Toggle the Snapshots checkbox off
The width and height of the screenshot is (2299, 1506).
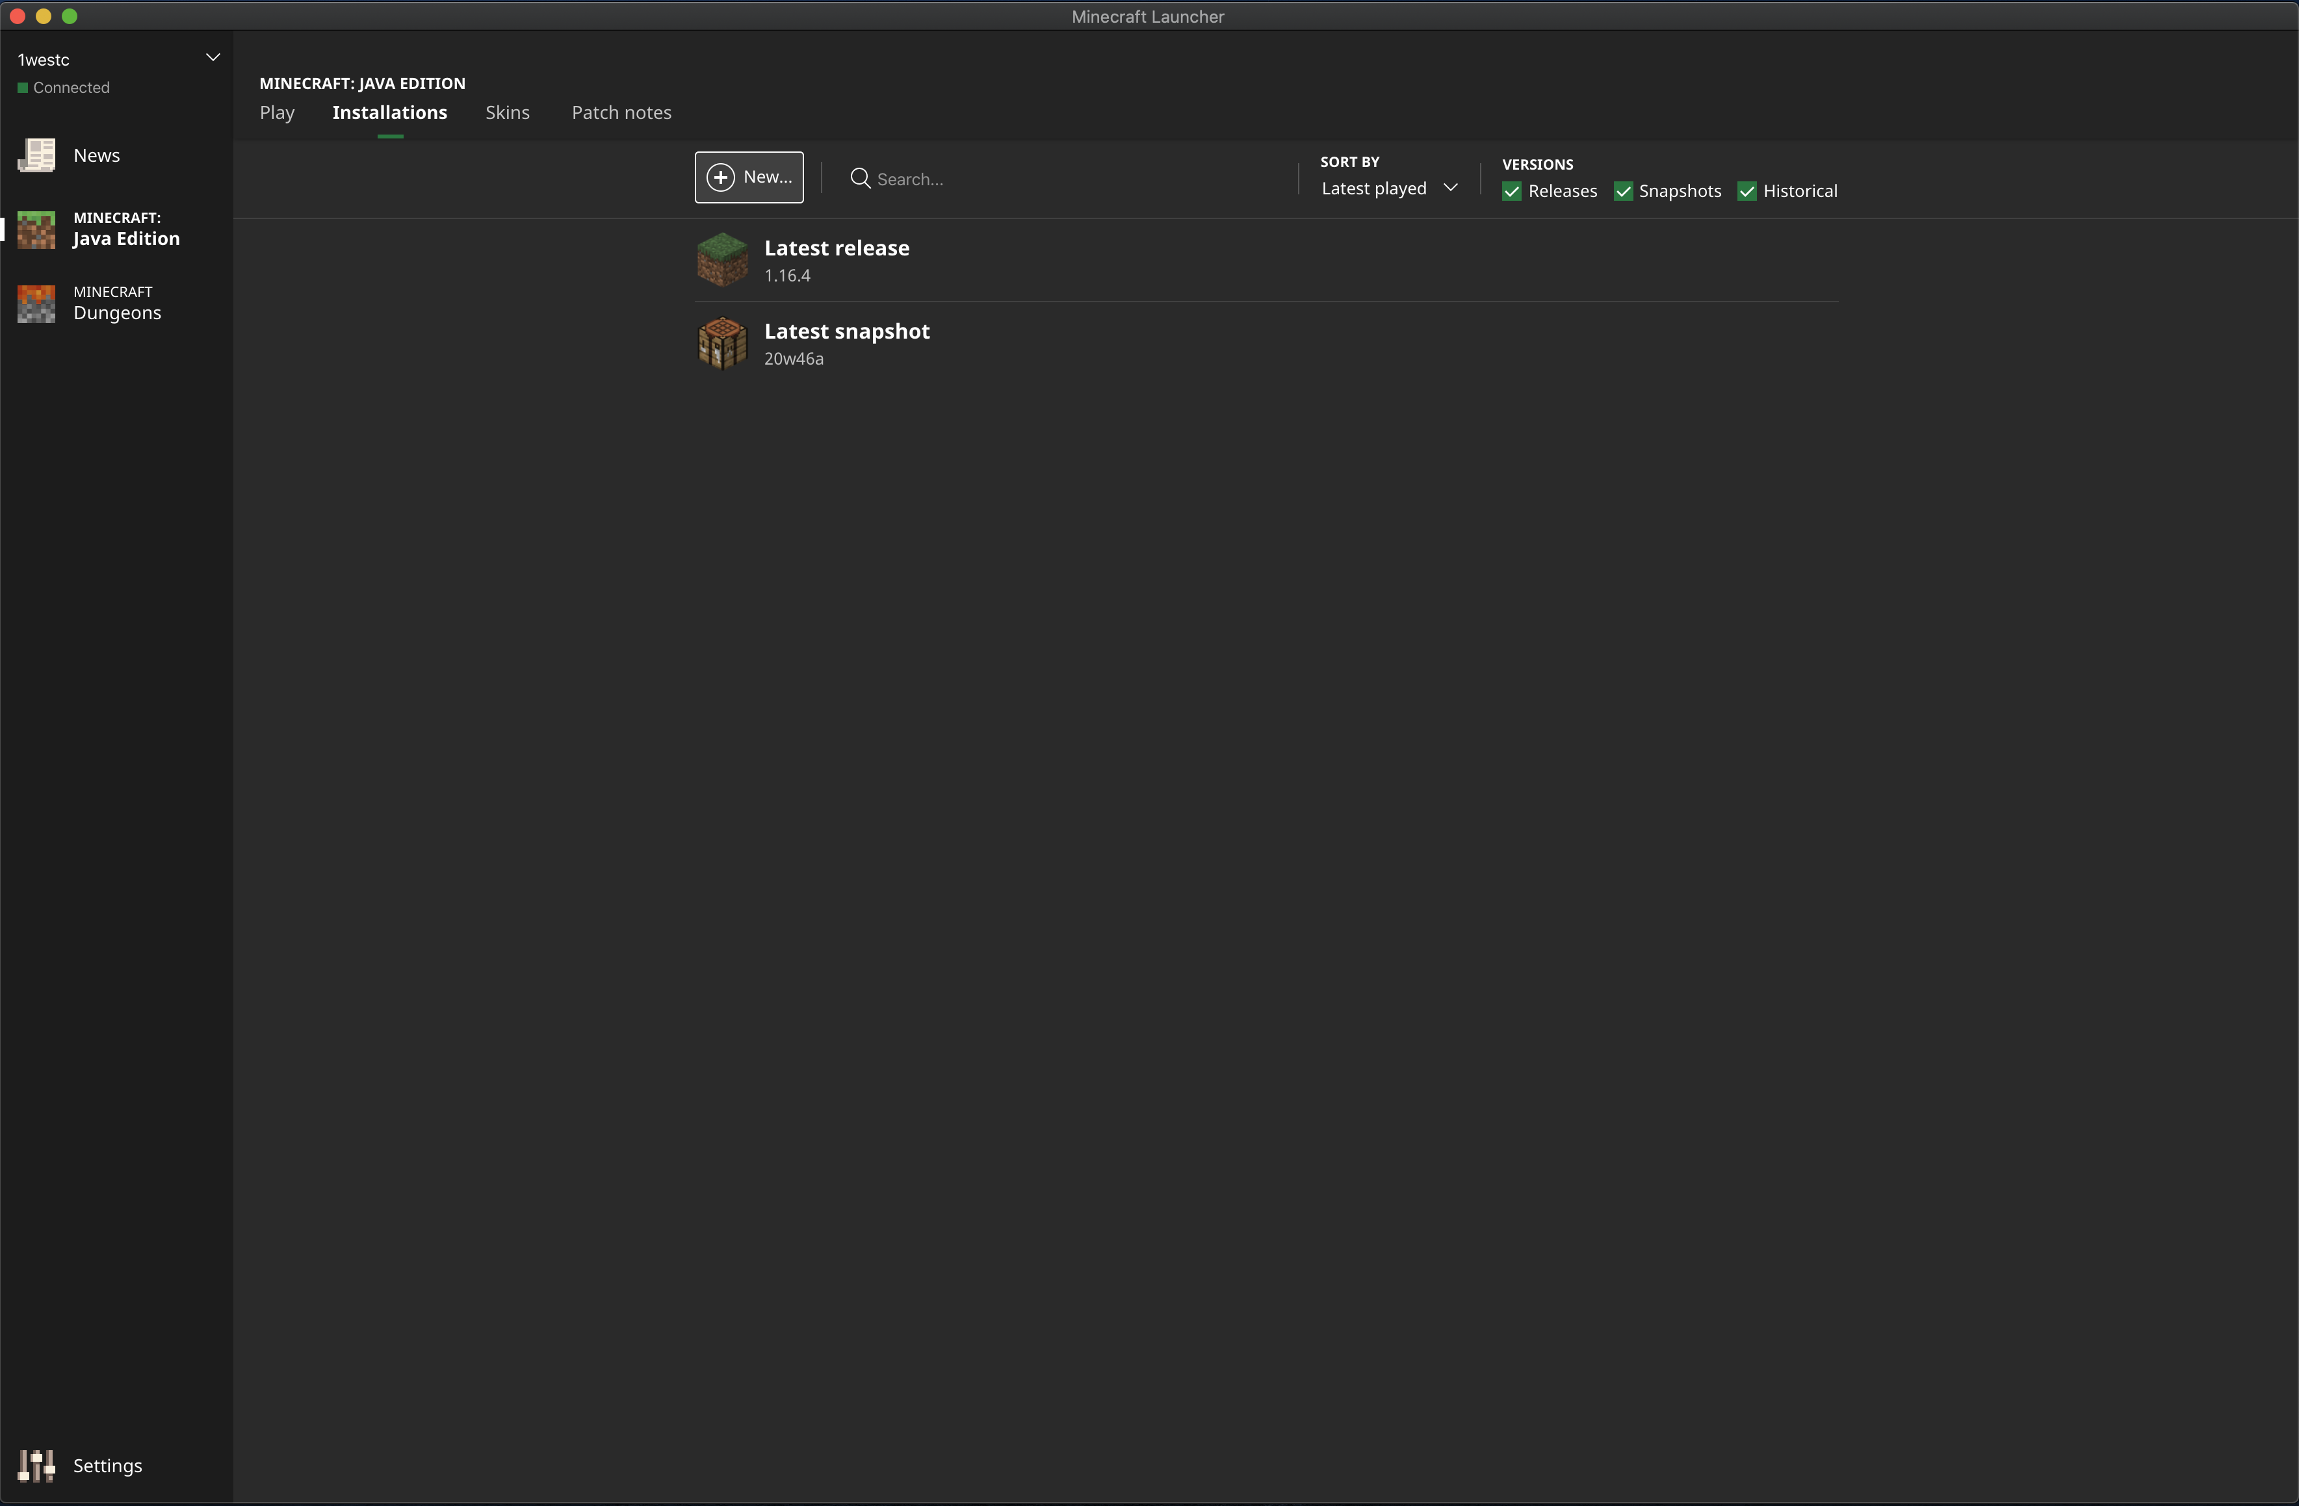[1623, 191]
